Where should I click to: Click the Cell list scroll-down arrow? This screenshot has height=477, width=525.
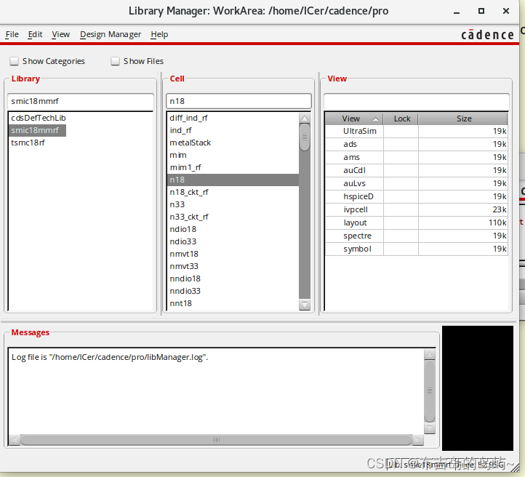pos(305,305)
